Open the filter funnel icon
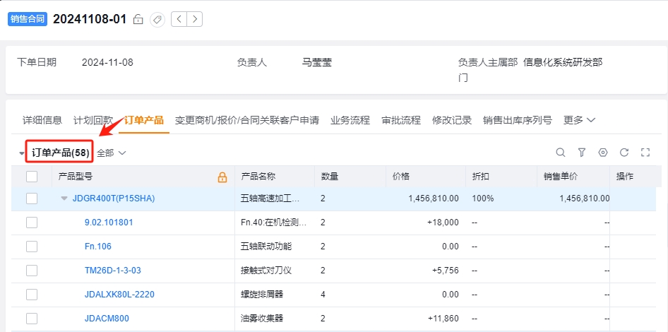This screenshot has height=332, width=668. click(x=582, y=153)
